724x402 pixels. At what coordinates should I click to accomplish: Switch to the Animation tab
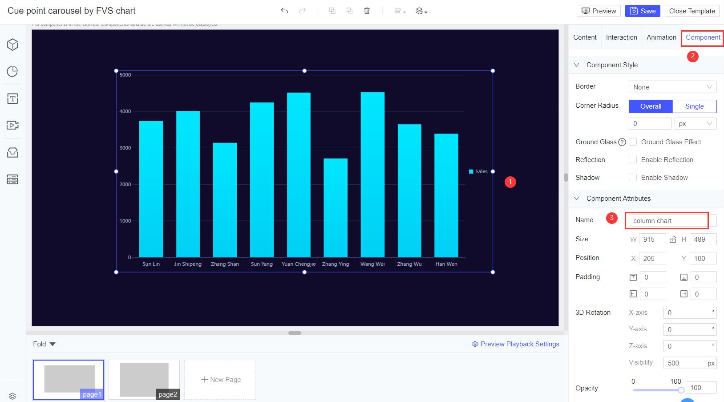[x=661, y=37]
